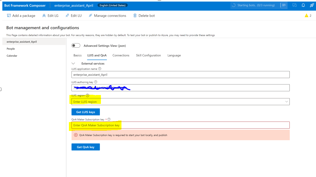
Task: Open the chat feedback icon
Action: click(294, 5)
